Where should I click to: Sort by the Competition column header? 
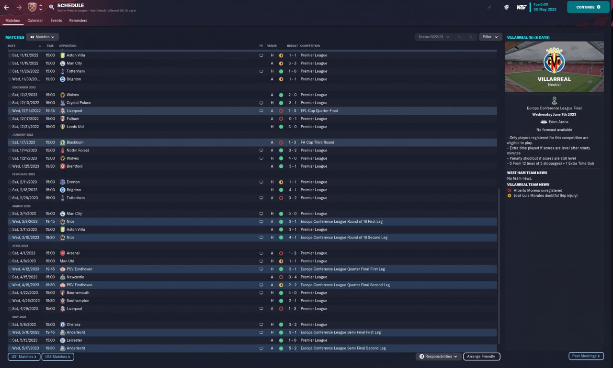[x=310, y=46]
